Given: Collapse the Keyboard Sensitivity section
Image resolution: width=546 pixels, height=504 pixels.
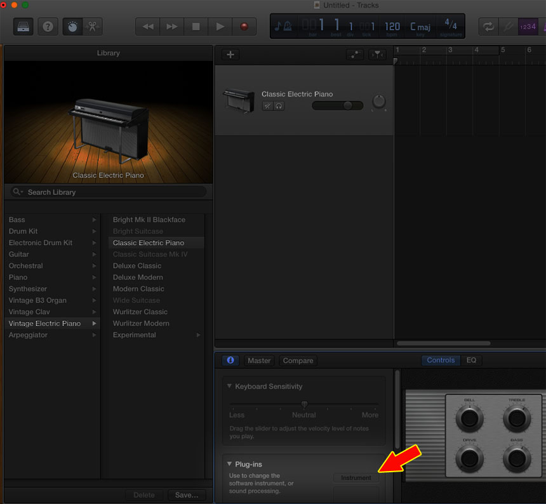Looking at the screenshot, I should pos(229,387).
